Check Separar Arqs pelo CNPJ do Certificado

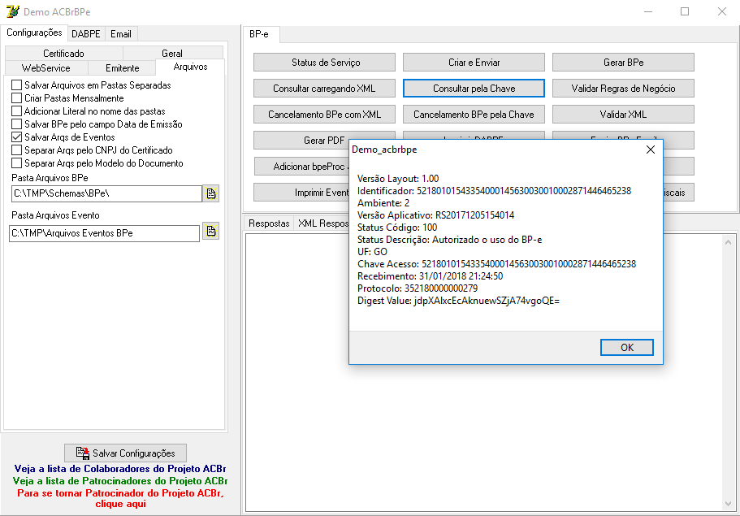tap(16, 150)
